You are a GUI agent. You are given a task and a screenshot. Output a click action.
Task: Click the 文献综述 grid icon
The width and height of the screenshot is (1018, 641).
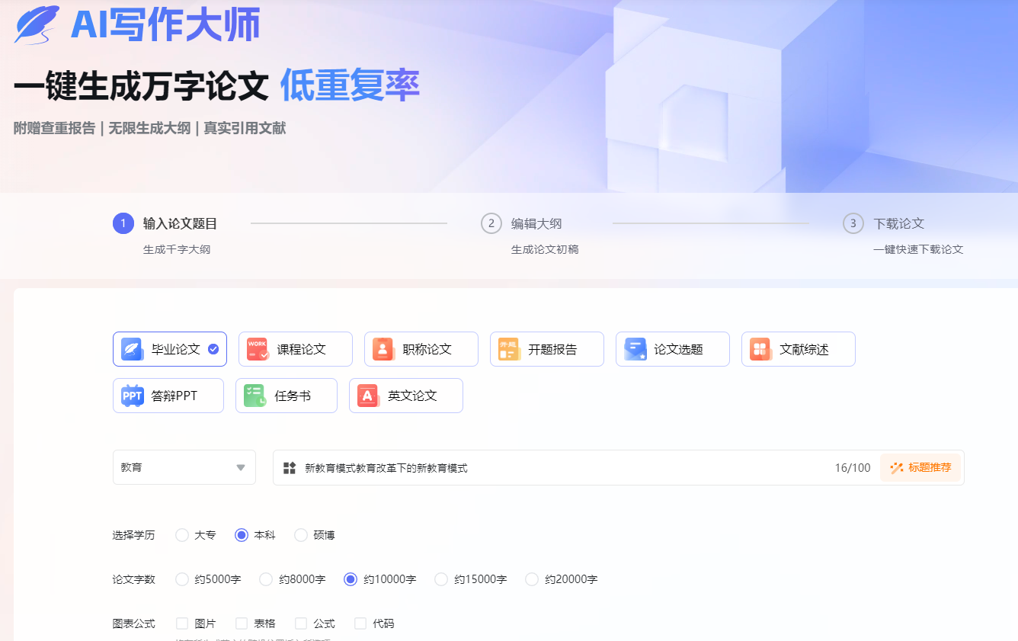760,349
